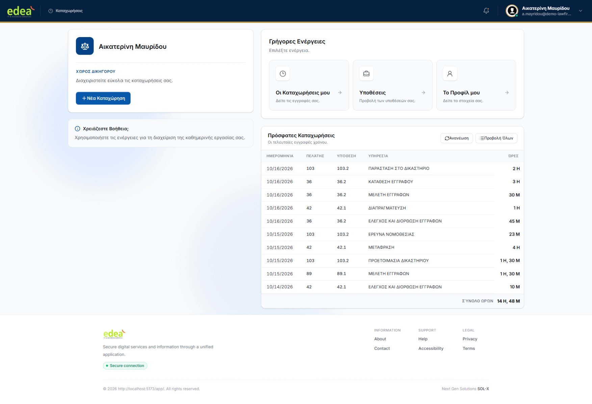Click the ΩΡΕΣ column header
This screenshot has height=404, width=592.
click(513, 156)
